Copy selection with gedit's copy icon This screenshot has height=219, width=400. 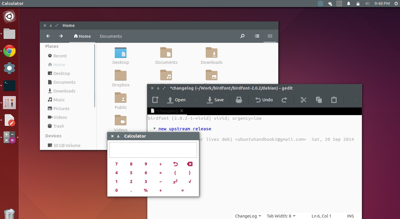click(318, 100)
